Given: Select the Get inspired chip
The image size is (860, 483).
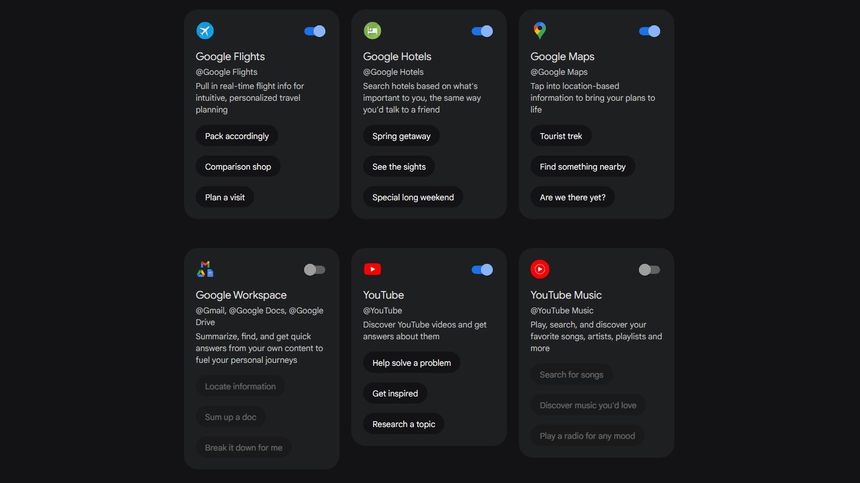Looking at the screenshot, I should pos(395,393).
